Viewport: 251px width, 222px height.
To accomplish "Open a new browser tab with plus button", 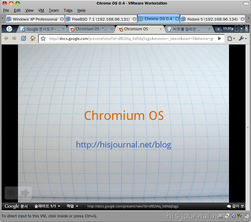I will (218, 29).
